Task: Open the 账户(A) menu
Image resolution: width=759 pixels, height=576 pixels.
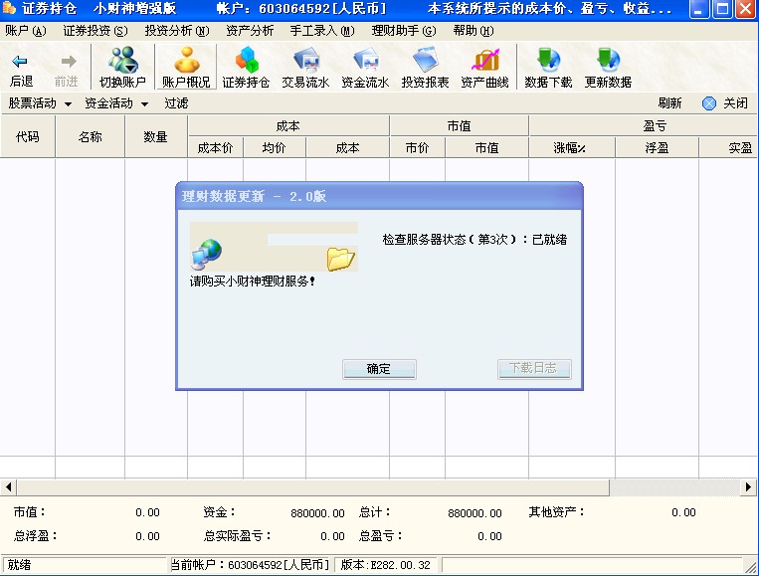Action: click(x=26, y=31)
